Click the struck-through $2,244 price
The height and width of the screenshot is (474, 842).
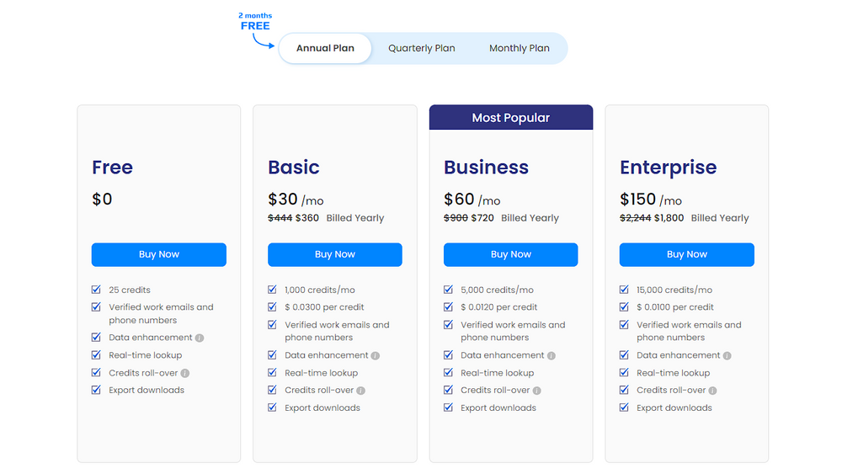pos(635,218)
